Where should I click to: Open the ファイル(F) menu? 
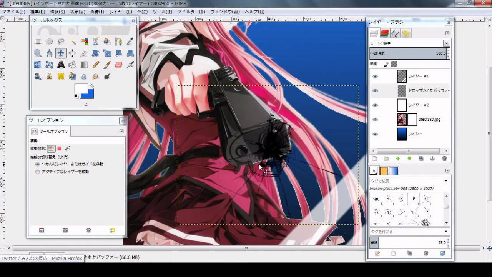pyautogui.click(x=14, y=12)
